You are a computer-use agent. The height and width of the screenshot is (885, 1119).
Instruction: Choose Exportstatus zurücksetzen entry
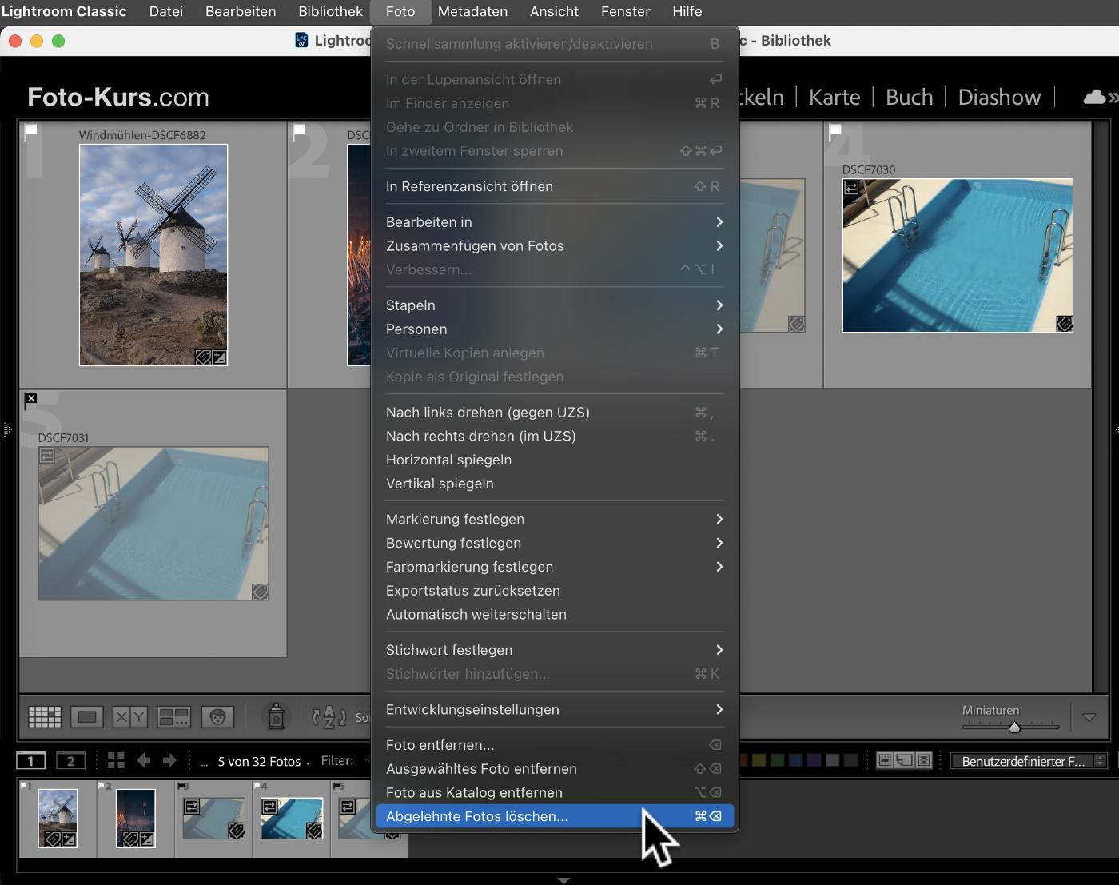(555, 592)
